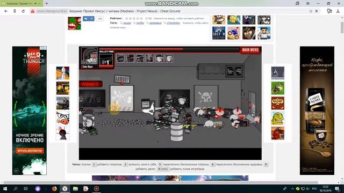This screenshot has width=344, height=193.
Task: Open File Explorer from the taskbar
Action: [x=75, y=189]
